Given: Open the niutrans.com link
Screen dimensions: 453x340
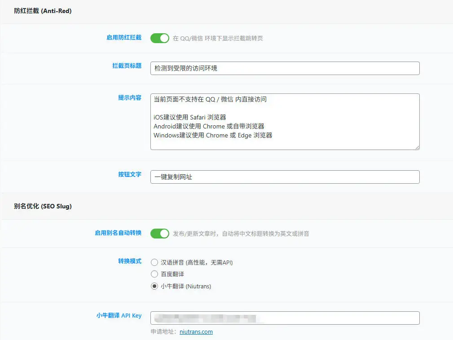Looking at the screenshot, I should click(x=196, y=331).
